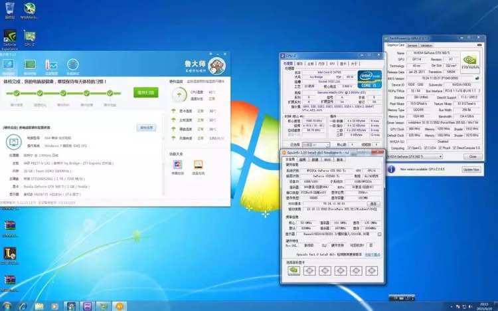Screen dimensions: 498x311
Task: Open the GeForce Experience desktop icon
Action: (10, 40)
